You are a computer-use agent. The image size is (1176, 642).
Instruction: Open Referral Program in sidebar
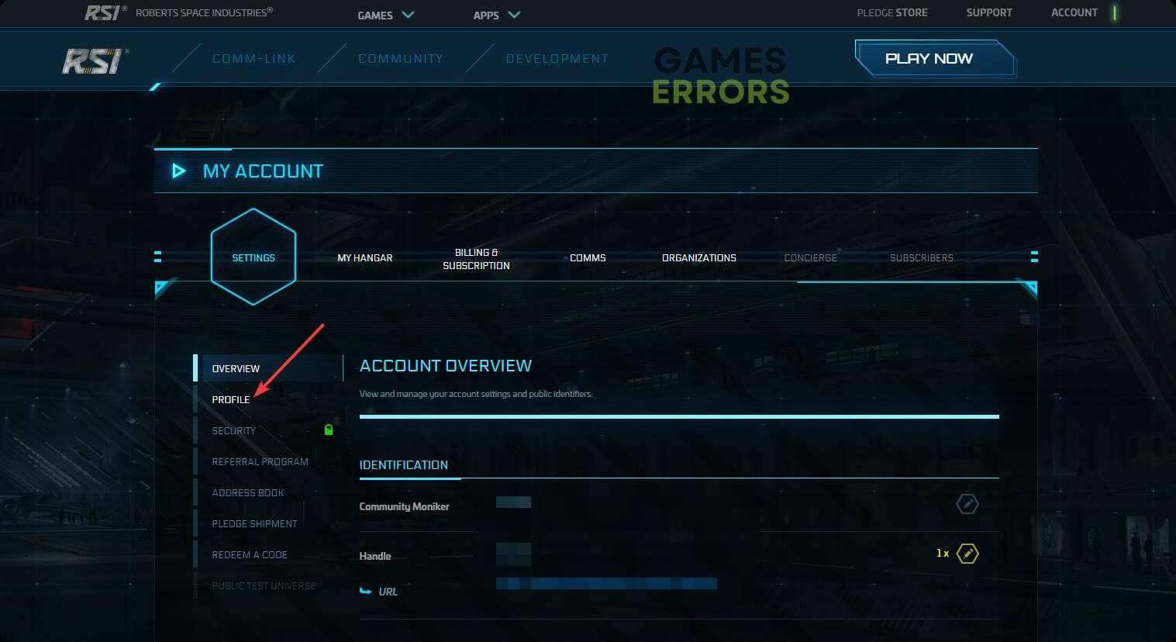tap(260, 461)
